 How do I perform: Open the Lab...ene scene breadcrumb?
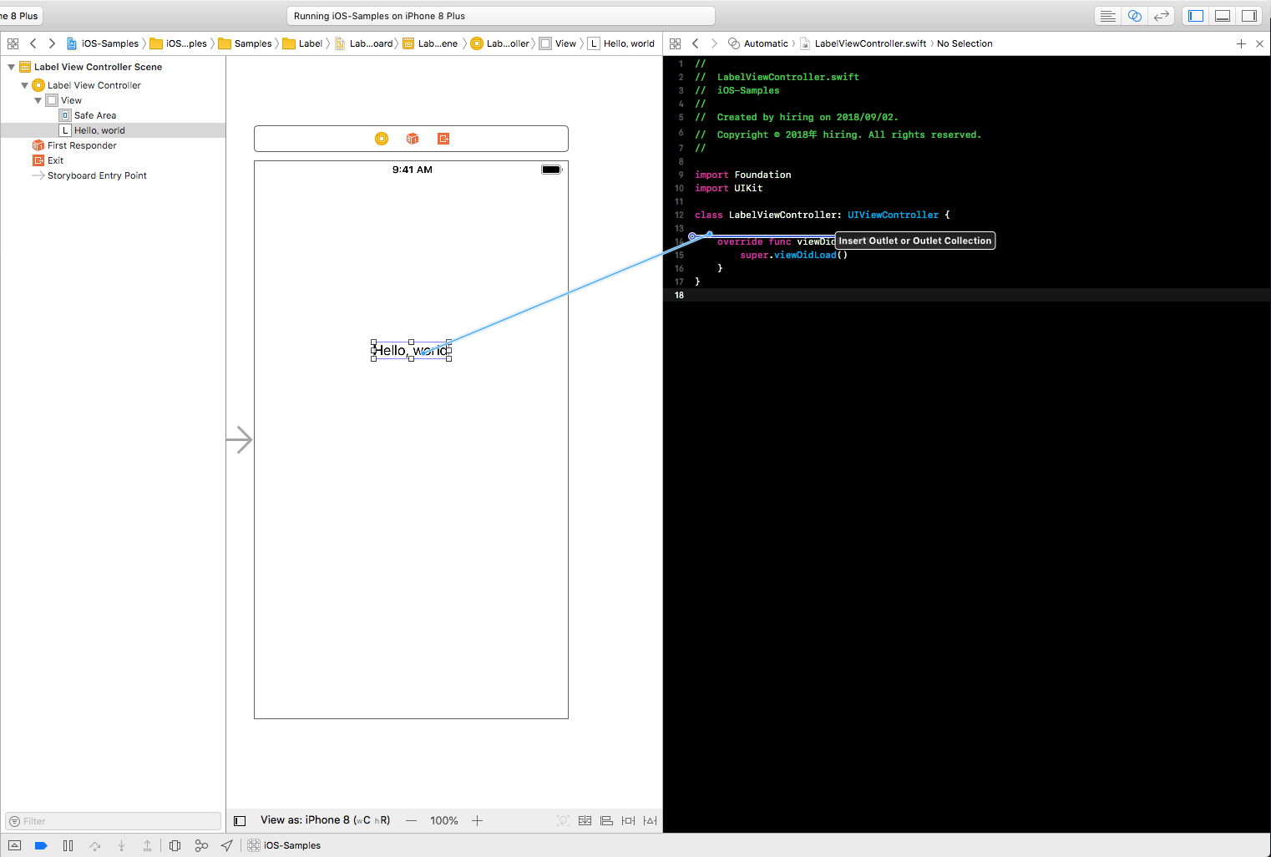[x=431, y=43]
